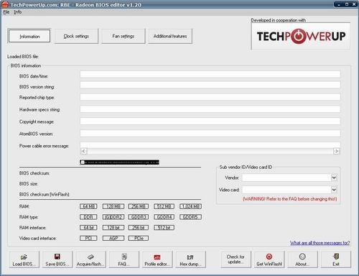Viewport: 359px width, 276px height.
Task: Open the 'What are all those messages for?' link
Action: pos(320,243)
